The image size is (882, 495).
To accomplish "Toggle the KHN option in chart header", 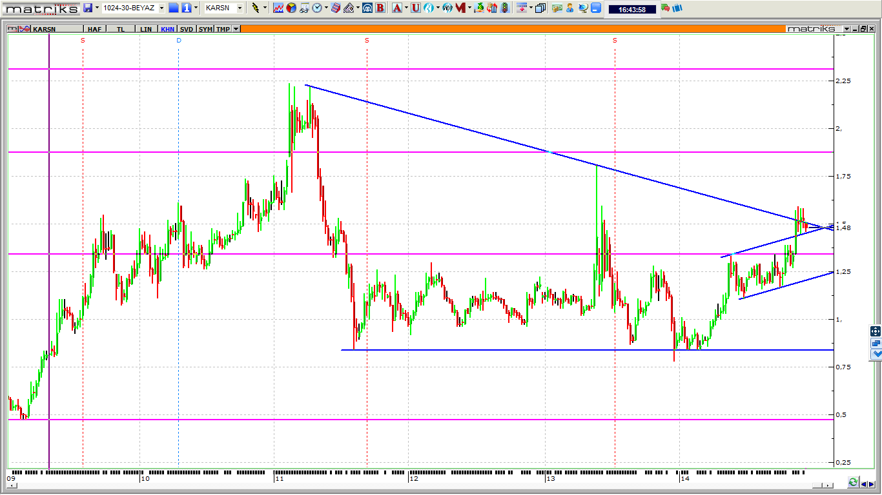I will [x=167, y=29].
